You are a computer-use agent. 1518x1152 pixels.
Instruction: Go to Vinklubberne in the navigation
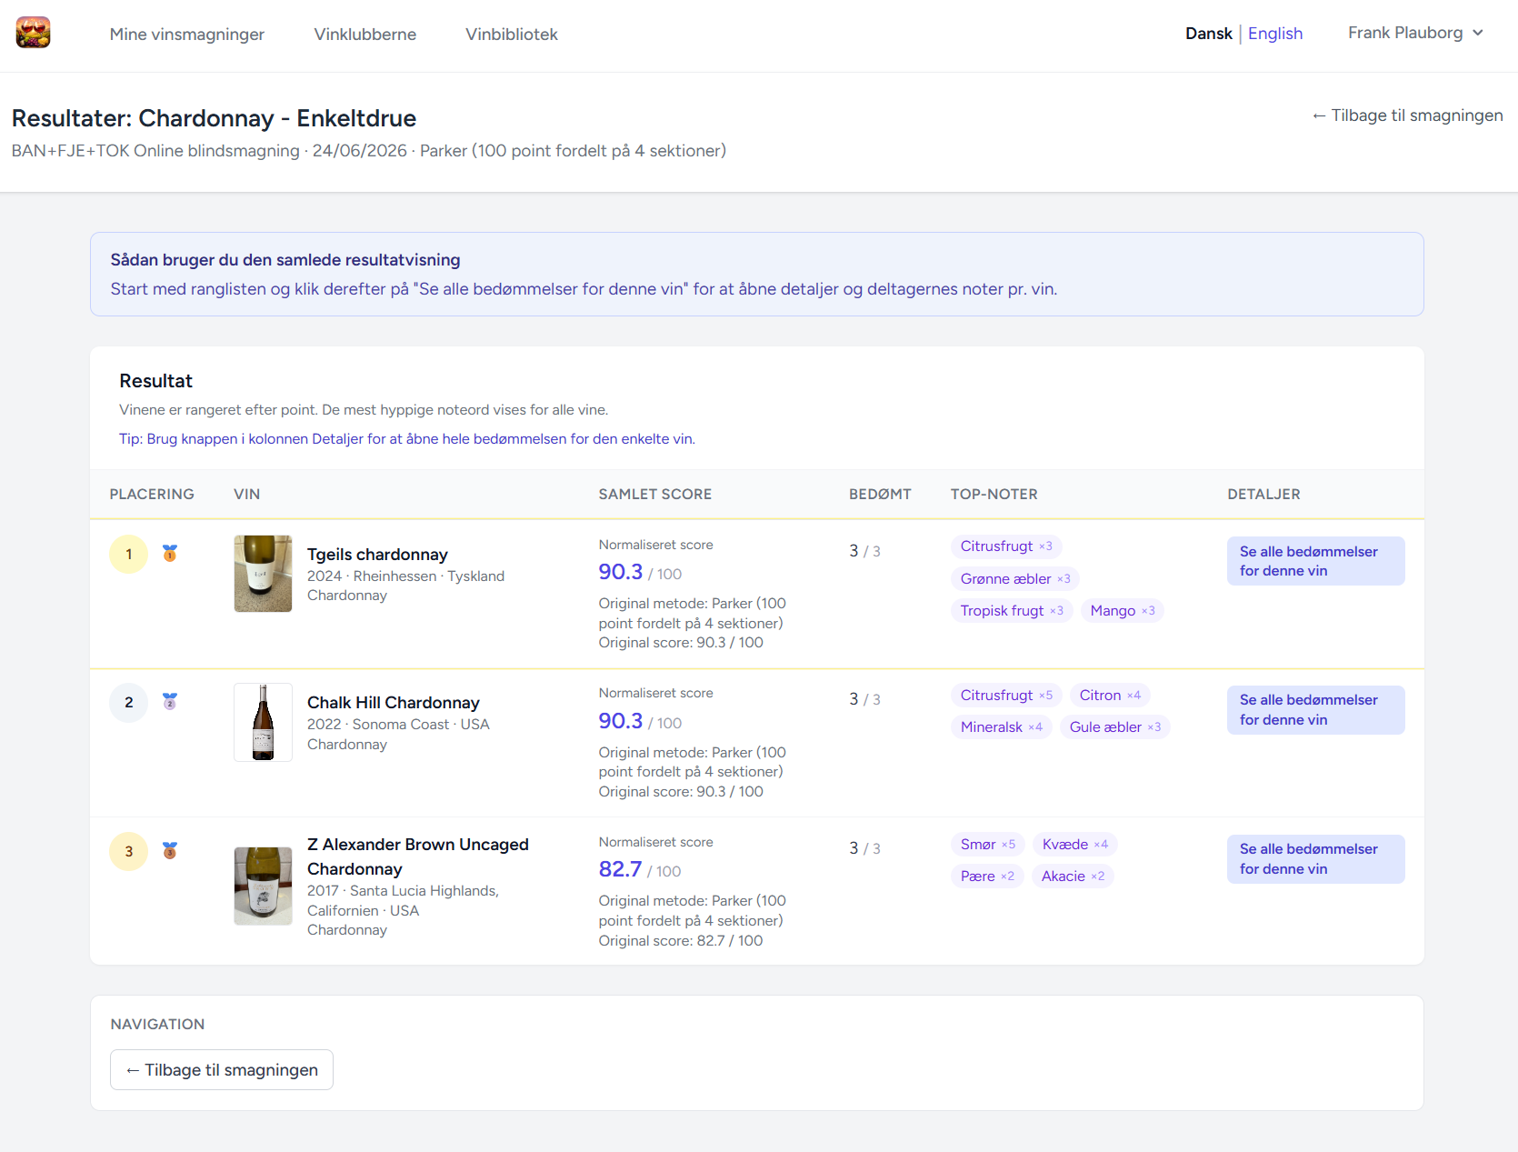(x=365, y=34)
